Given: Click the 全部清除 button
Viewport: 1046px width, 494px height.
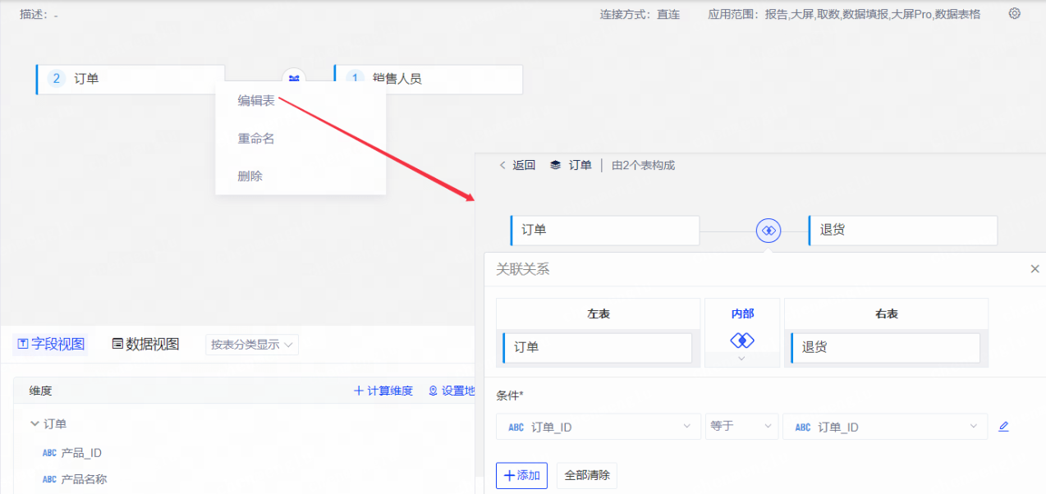Looking at the screenshot, I should click(586, 476).
